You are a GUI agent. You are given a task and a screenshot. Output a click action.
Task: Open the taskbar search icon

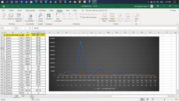(x=7, y=2)
